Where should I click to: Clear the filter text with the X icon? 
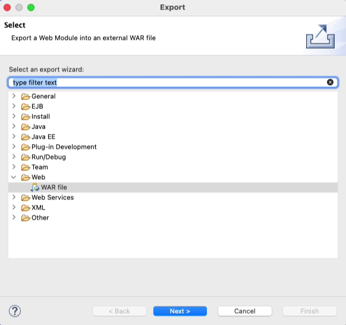(x=330, y=82)
